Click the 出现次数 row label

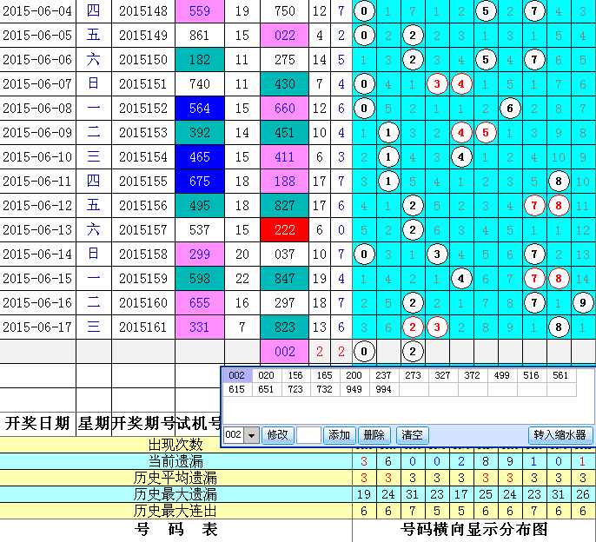175,445
